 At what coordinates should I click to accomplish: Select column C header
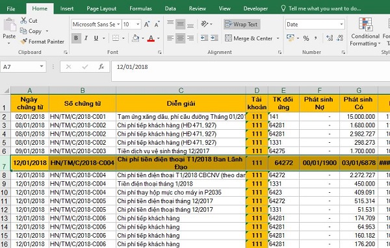(x=181, y=90)
